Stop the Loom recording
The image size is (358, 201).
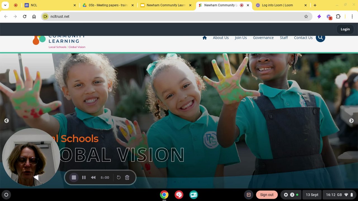pos(74,178)
